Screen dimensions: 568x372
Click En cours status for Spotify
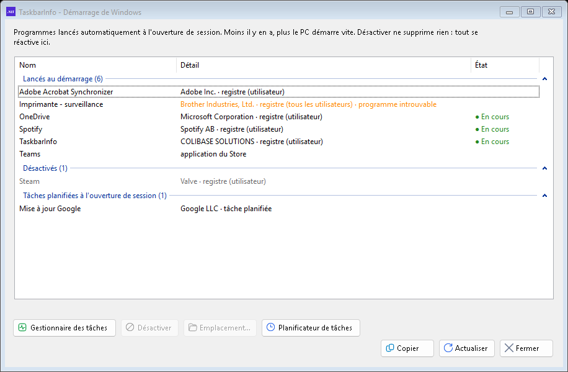coord(492,129)
